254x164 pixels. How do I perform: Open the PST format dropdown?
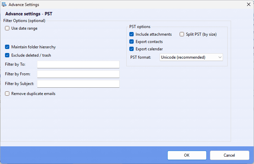coord(191,57)
